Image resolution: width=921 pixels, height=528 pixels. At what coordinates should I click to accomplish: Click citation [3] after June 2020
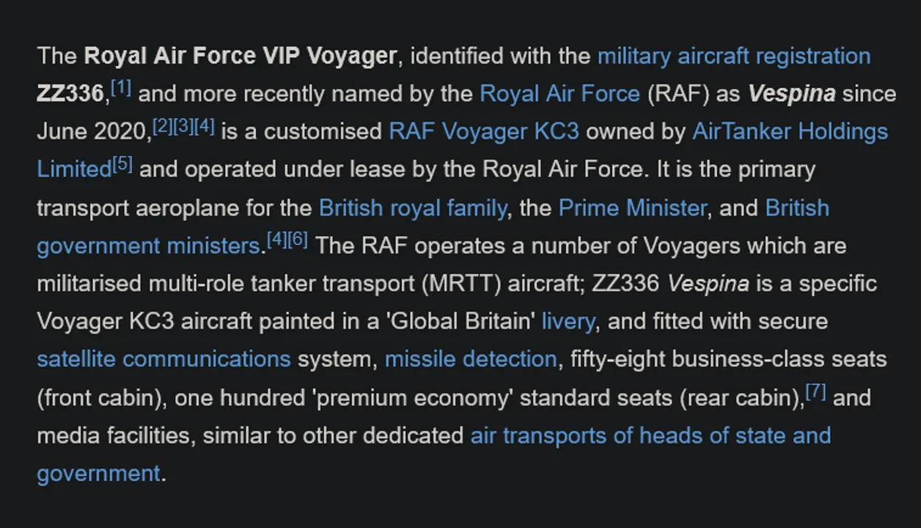[183, 127]
